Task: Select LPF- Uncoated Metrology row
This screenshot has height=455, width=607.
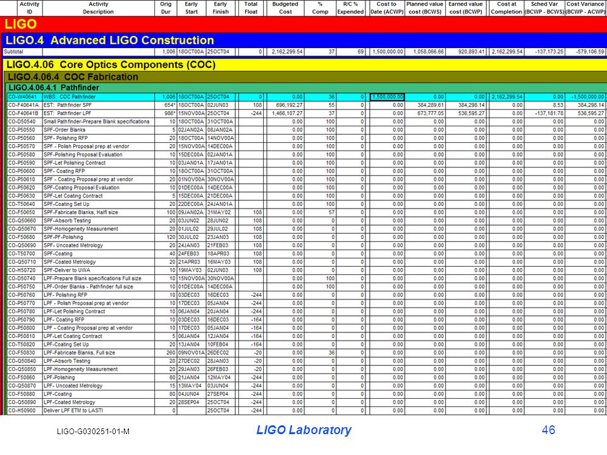Action: point(307,385)
